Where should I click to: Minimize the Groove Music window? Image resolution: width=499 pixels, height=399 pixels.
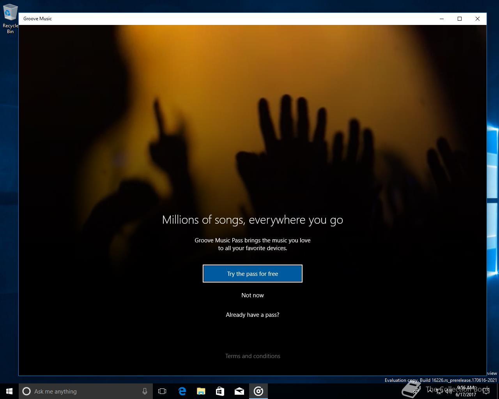coord(442,19)
